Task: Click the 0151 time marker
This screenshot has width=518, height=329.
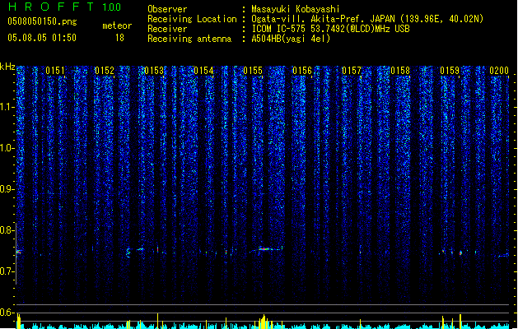Action: [x=55, y=71]
